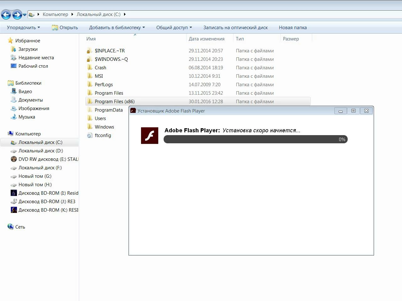Open the Документы library
The width and height of the screenshot is (402, 301).
click(31, 100)
